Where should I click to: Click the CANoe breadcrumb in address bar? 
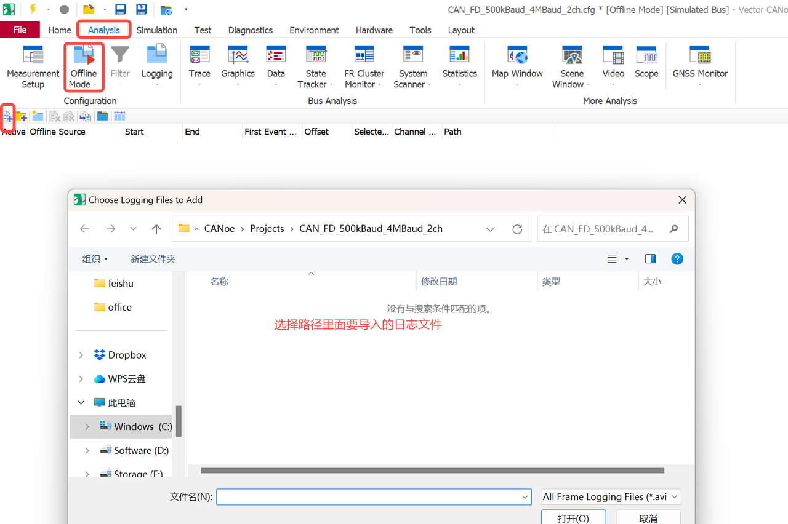[220, 229]
